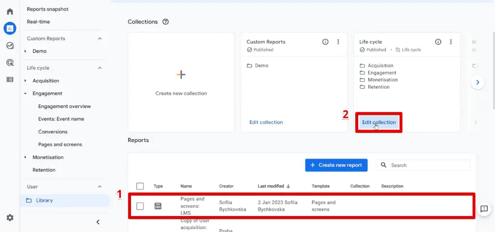The width and height of the screenshot is (495, 232).
Task: Open Conversions report in sidebar
Action: [x=53, y=131]
